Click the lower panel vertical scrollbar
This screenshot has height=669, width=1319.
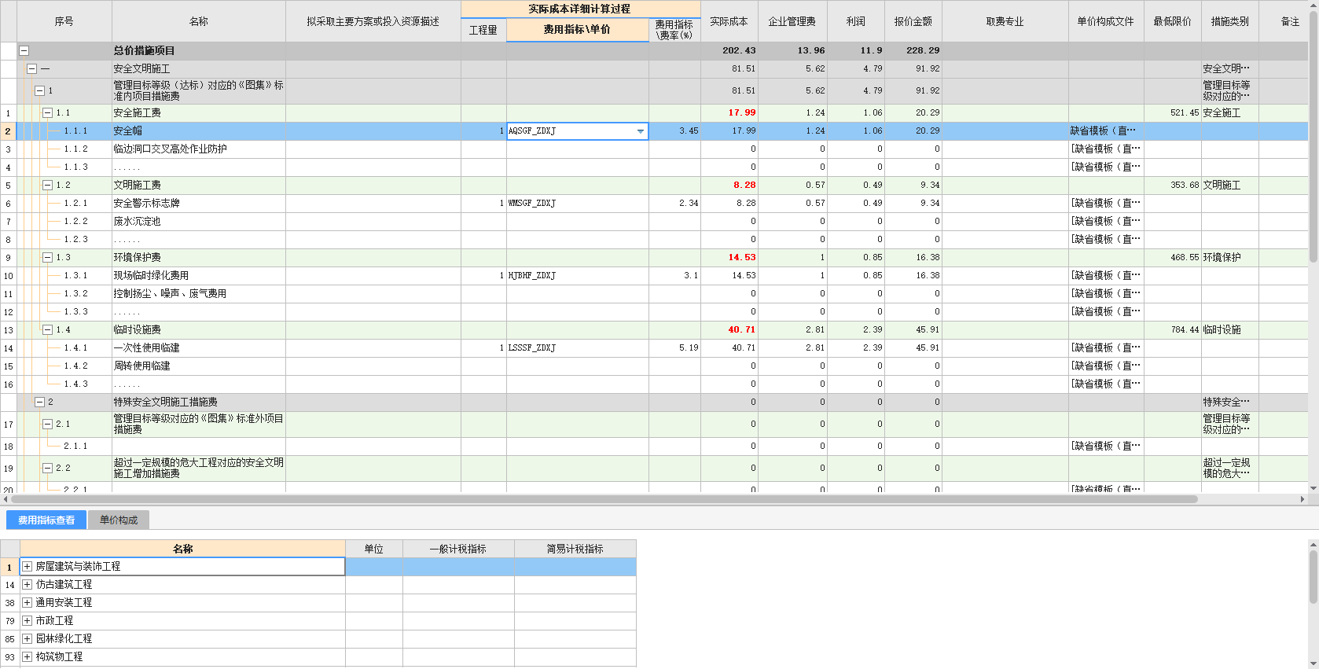point(1313,577)
